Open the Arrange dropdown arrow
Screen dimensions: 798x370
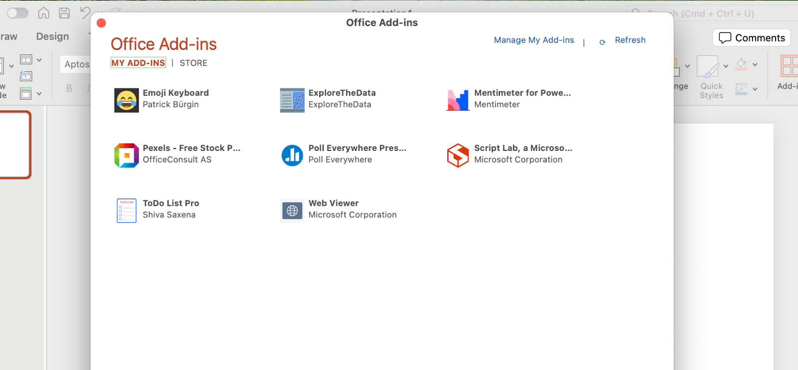(x=687, y=66)
